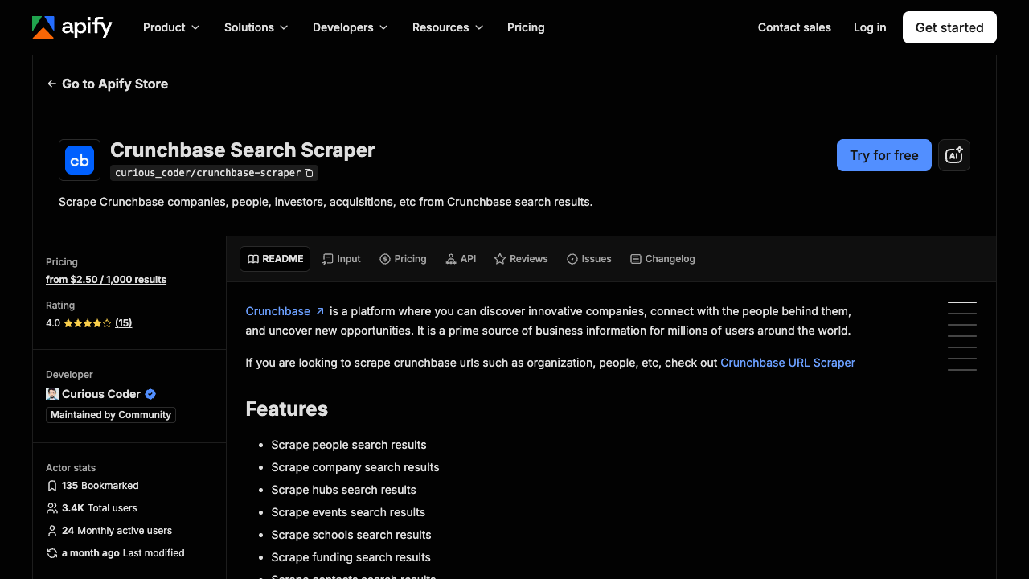Click 'Scrape company search results' list item
Viewport: 1029px width, 579px height.
(x=355, y=467)
